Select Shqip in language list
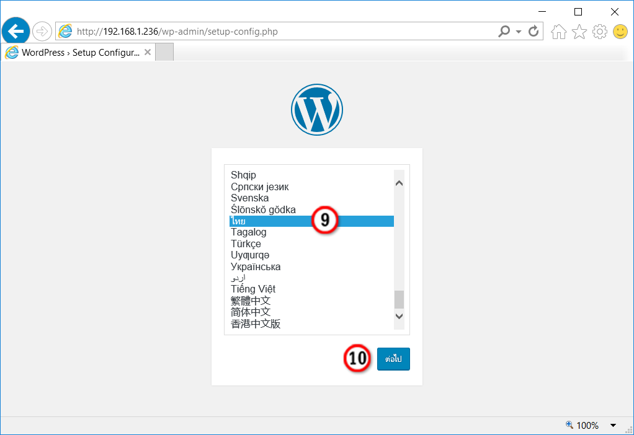This screenshot has width=634, height=435. (311, 175)
